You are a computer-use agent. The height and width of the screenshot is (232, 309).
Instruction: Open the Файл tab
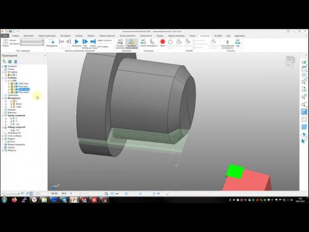pyautogui.click(x=5, y=36)
